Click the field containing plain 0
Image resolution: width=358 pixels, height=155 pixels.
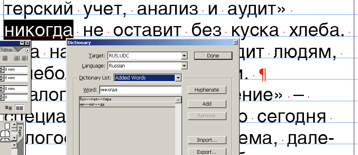pos(16,97)
